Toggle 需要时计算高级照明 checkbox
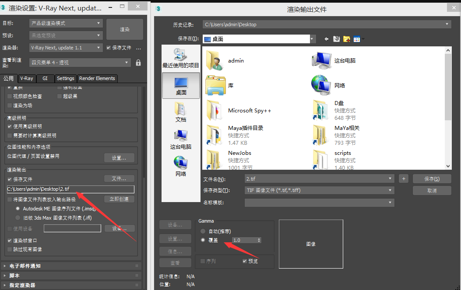This screenshot has width=461, height=290. click(x=9, y=136)
